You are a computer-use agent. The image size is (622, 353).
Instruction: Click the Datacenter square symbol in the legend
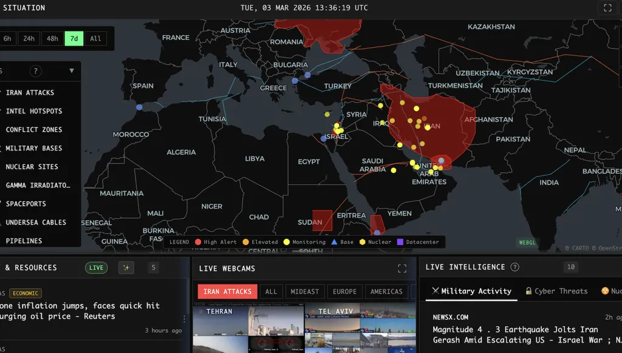click(399, 242)
